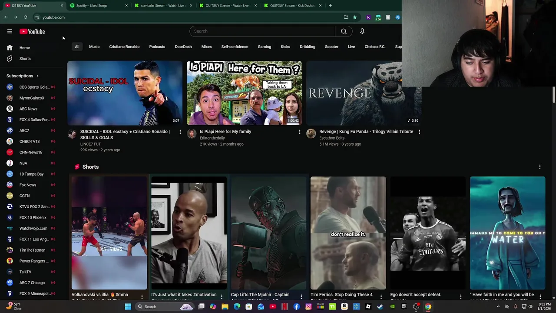
Task: Go back with the browser back arrow
Action: [6, 17]
